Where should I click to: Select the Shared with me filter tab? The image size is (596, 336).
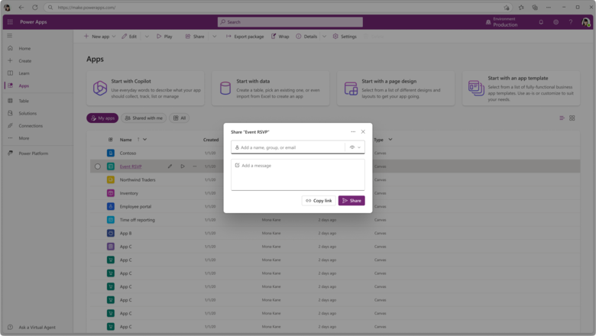[x=144, y=118]
